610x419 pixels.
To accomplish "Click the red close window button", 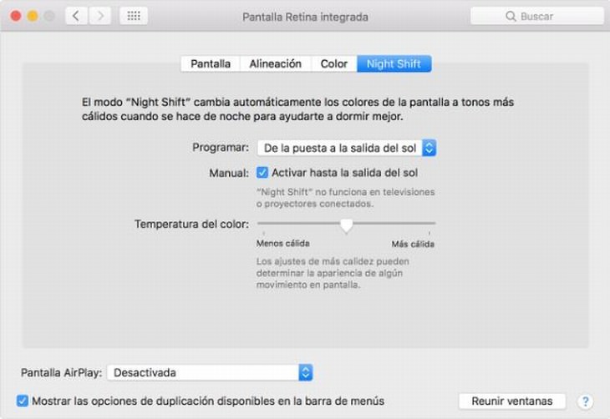I will click(16, 16).
